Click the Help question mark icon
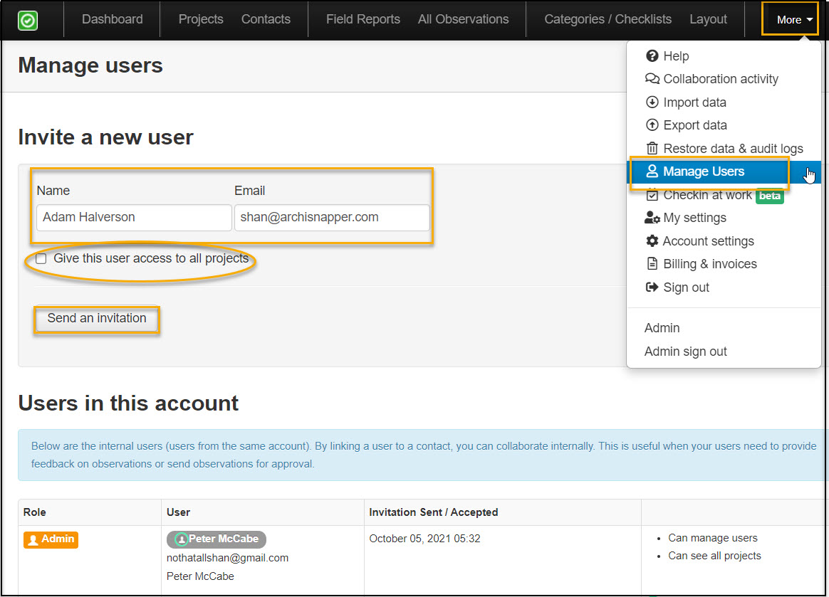 click(652, 56)
